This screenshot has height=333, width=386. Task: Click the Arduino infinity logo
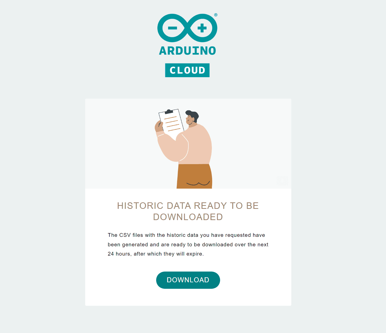point(187,28)
